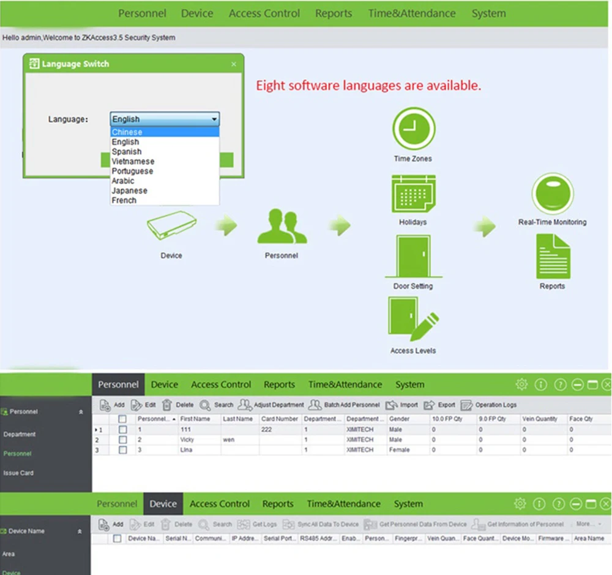The width and height of the screenshot is (612, 575).
Task: Click Delete in the Personnel toolbar
Action: (177, 405)
